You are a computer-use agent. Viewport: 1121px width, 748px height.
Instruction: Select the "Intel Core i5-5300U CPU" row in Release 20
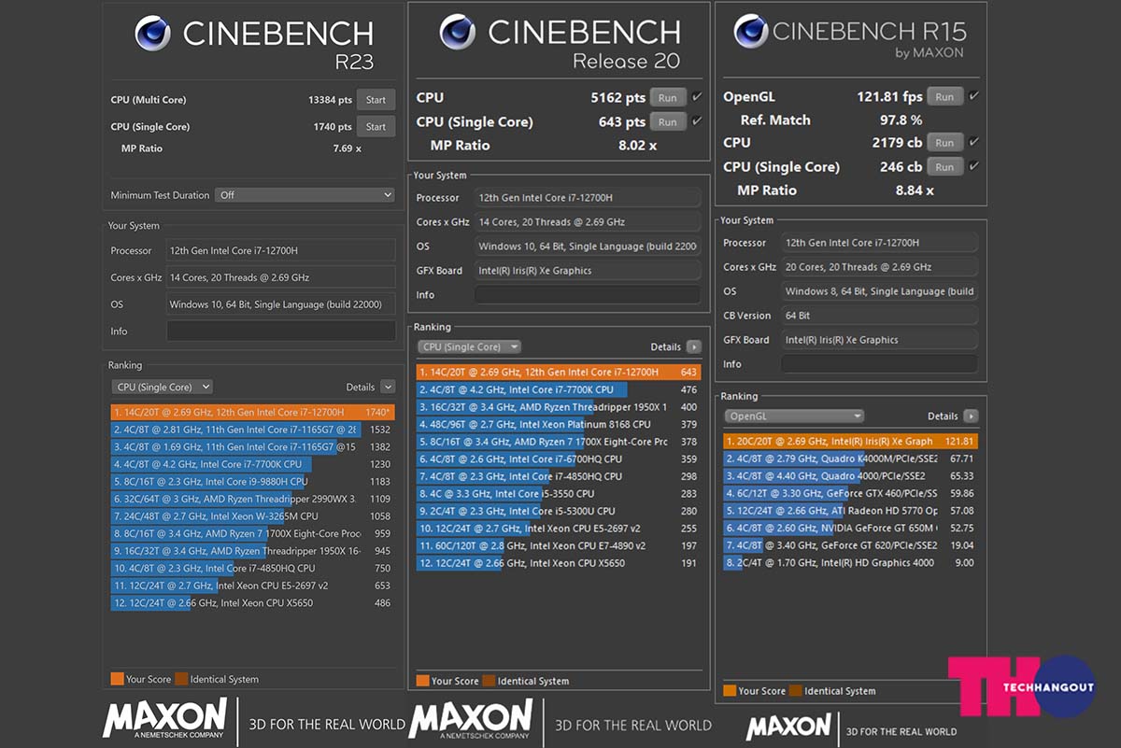pos(559,511)
